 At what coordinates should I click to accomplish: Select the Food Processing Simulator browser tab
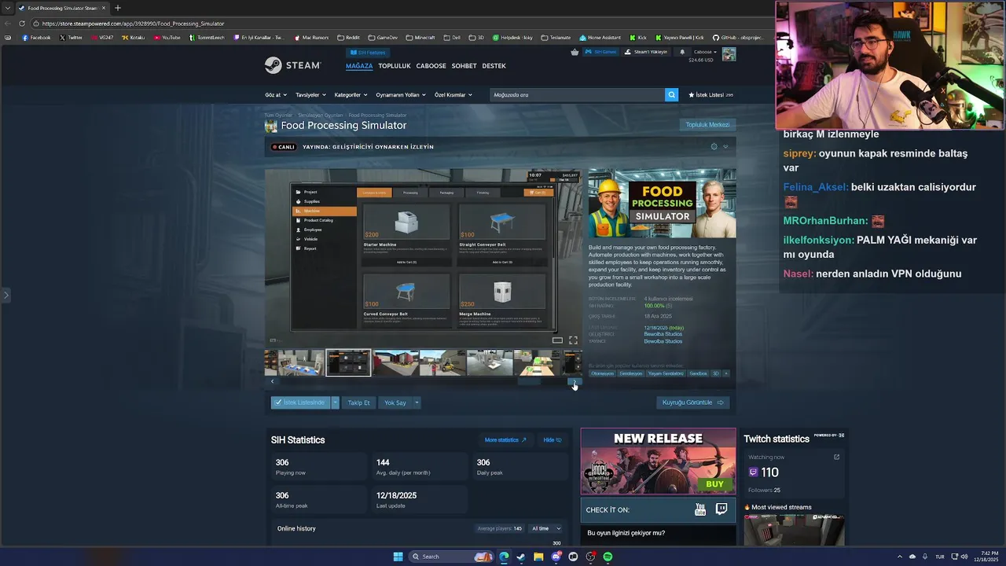pos(61,8)
